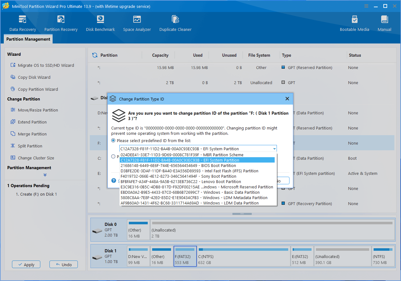The height and width of the screenshot is (281, 401).
Task: Select the E: row with Active & System status
Action: [242, 173]
